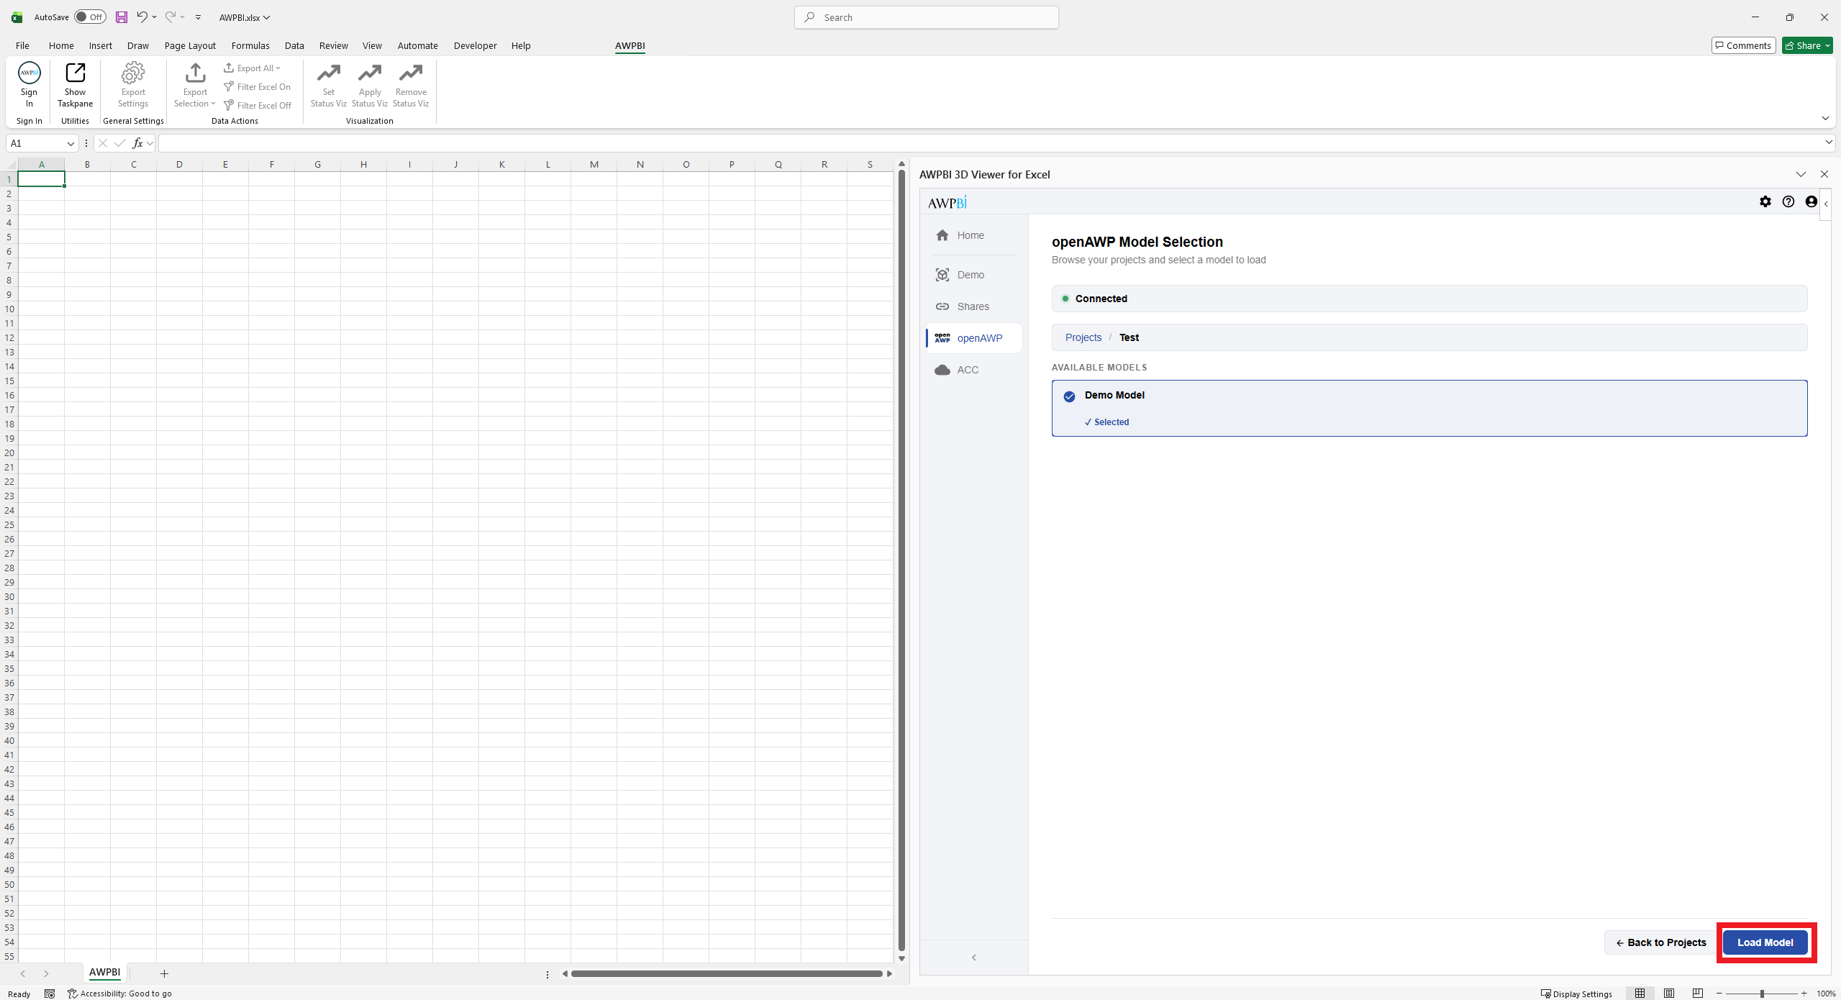This screenshot has width=1841, height=1000.
Task: Open taskpane user account icon
Action: [1812, 202]
